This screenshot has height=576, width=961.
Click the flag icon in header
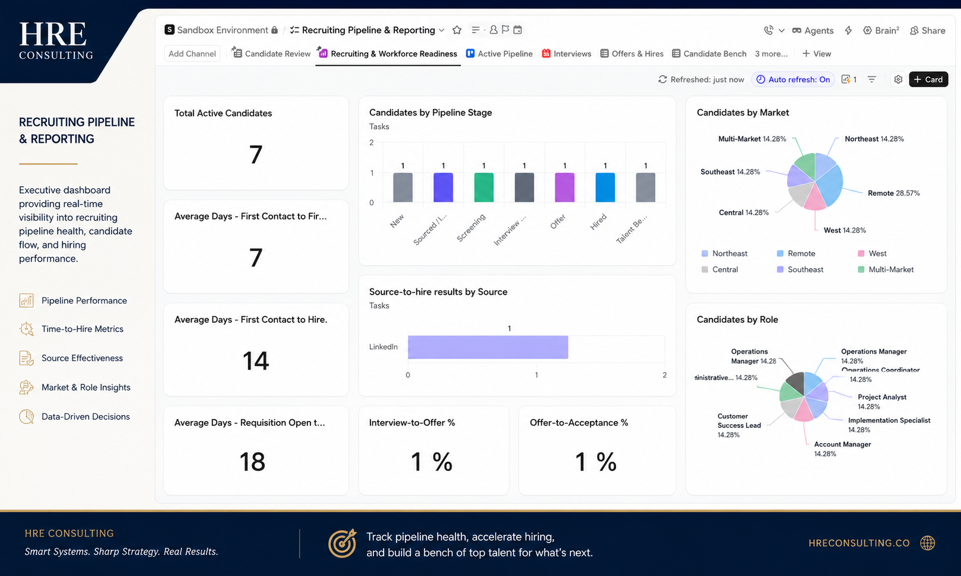pos(505,30)
